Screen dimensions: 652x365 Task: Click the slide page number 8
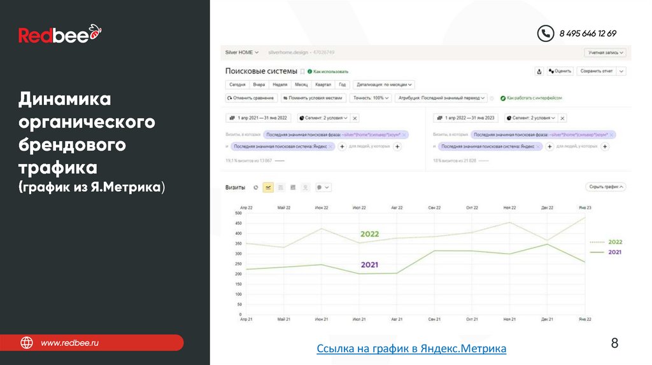click(x=614, y=343)
